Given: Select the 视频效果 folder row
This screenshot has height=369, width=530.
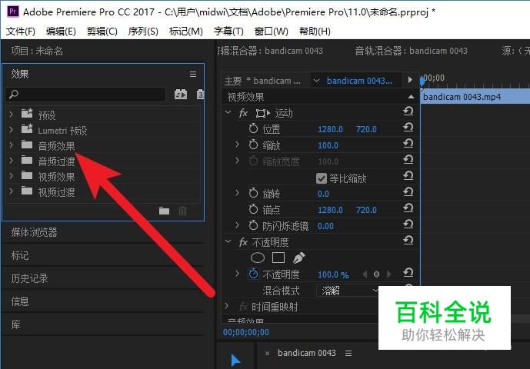Looking at the screenshot, I should (103, 176).
